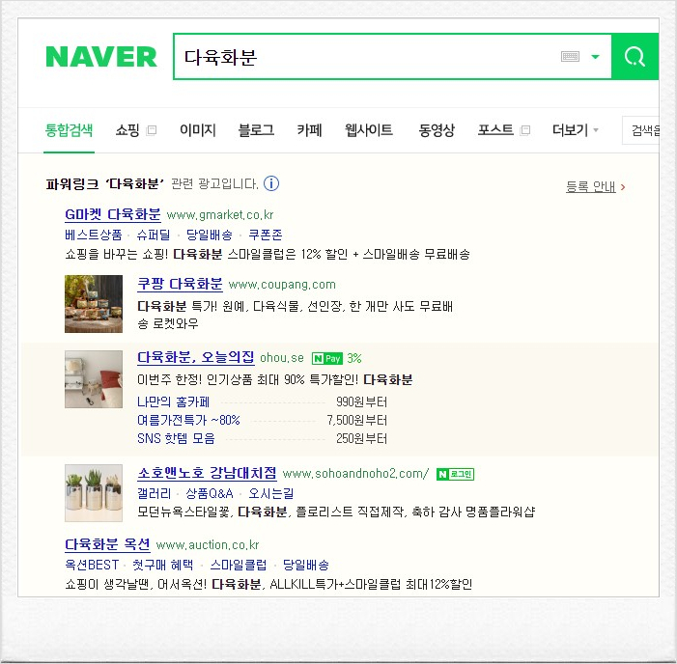Open the 옥션BEST sublink
The width and height of the screenshot is (677, 664).
pyautogui.click(x=92, y=565)
